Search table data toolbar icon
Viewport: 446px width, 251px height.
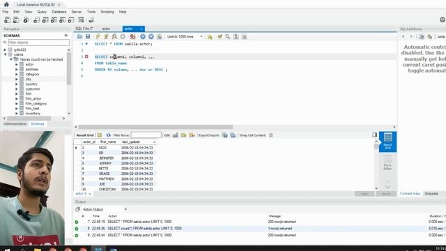point(82,20)
